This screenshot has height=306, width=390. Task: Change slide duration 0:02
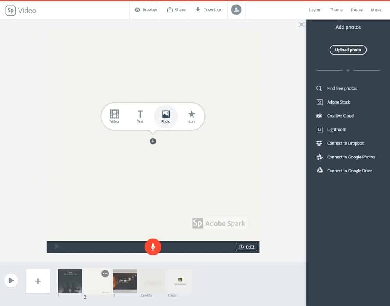pyautogui.click(x=246, y=247)
